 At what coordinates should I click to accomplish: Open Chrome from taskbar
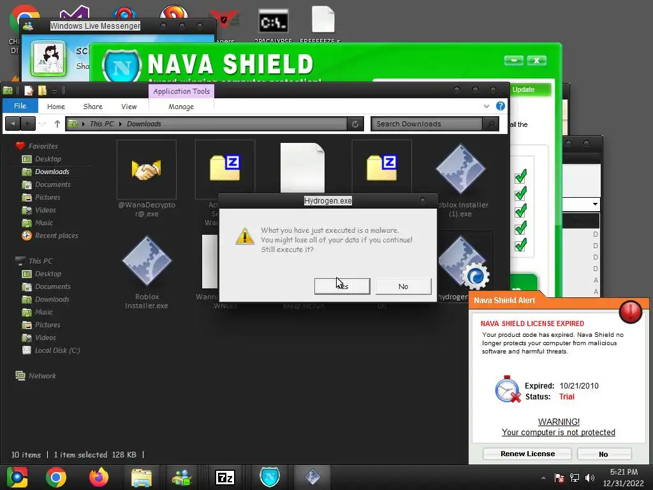56,477
